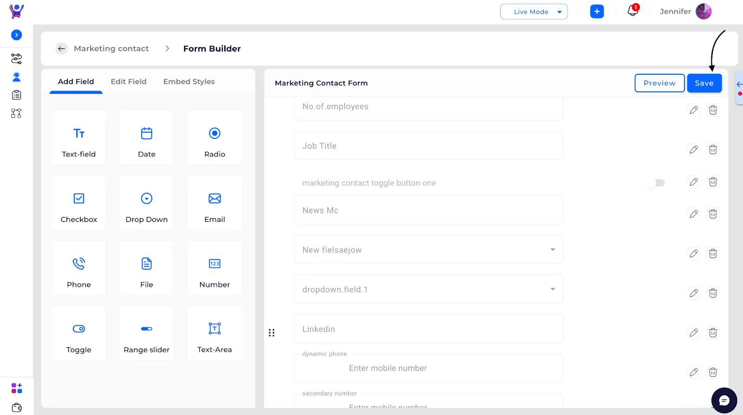
Task: Add a Checkbox field
Action: tap(79, 203)
